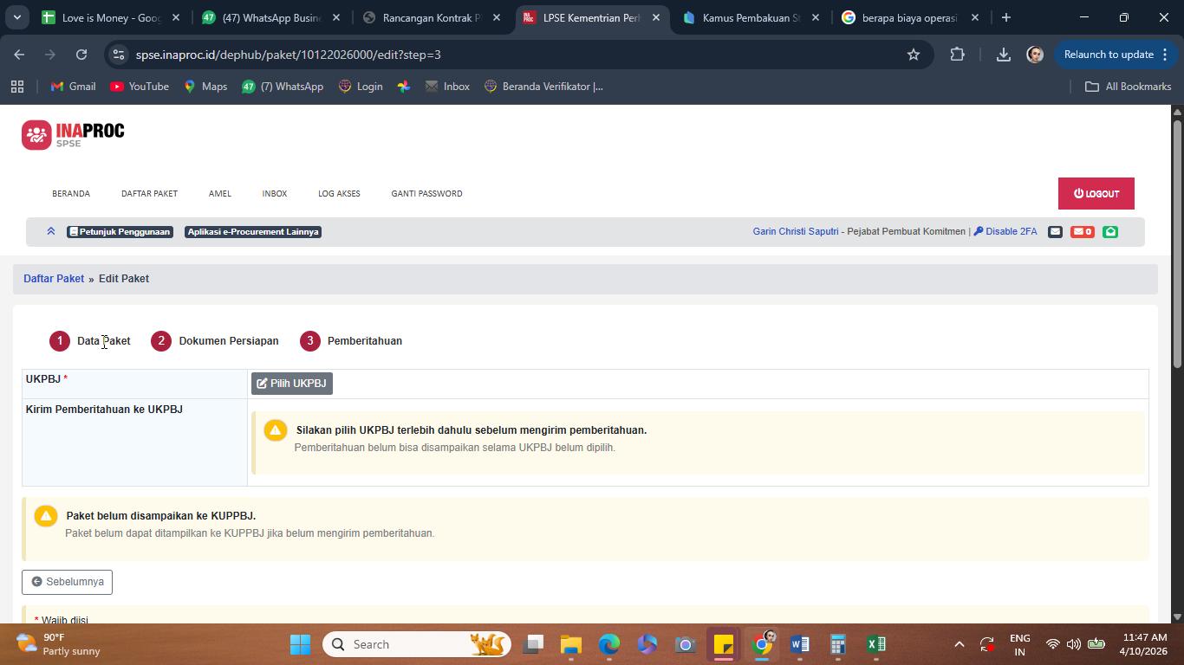The image size is (1184, 665).
Task: Go to step 3 Pemberitahuan
Action: pos(351,341)
